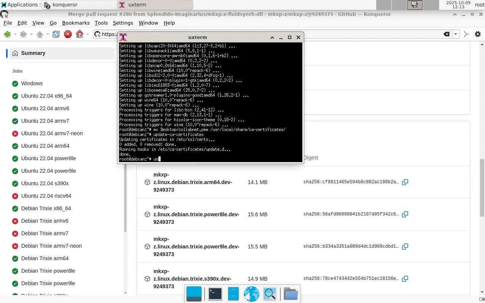485x303 pixels.
Task: Click the uxterm command prompt line
Action: pos(211,159)
